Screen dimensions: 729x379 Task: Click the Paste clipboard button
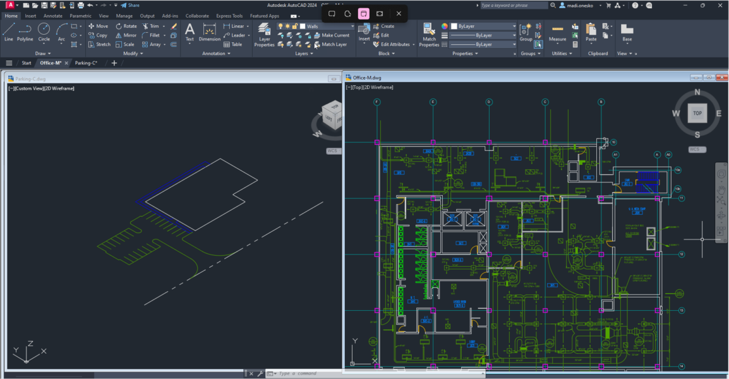pyautogui.click(x=591, y=32)
